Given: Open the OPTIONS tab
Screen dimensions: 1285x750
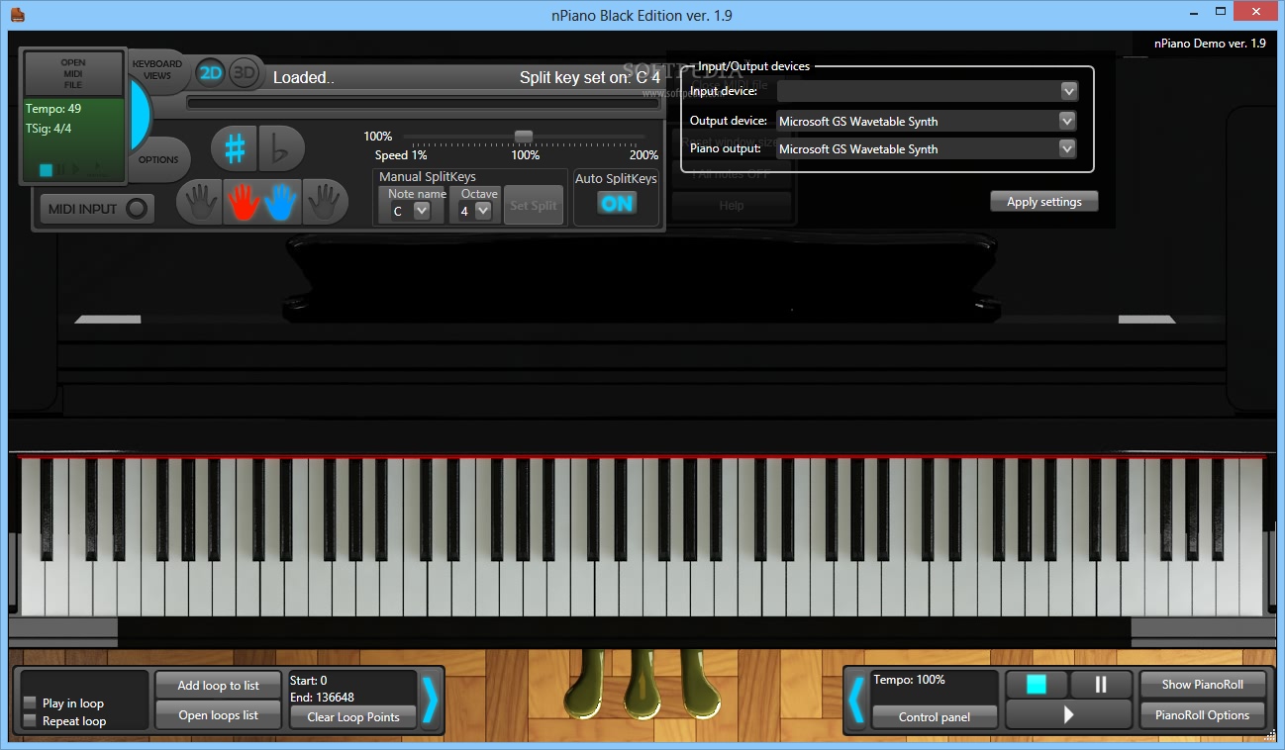Looking at the screenshot, I should pos(158,159).
